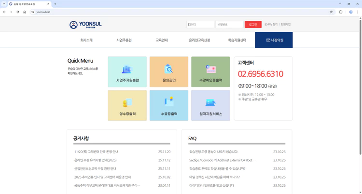Open the 사업주지원훈련 quick menu icon
Viewport: 362px width, 194px height.
click(127, 72)
